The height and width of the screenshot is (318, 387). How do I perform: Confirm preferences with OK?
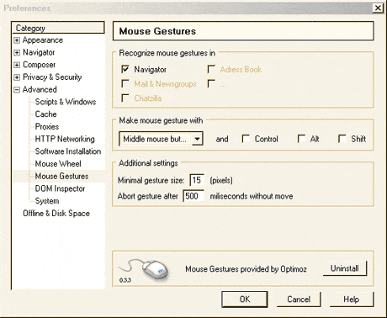[x=245, y=299]
